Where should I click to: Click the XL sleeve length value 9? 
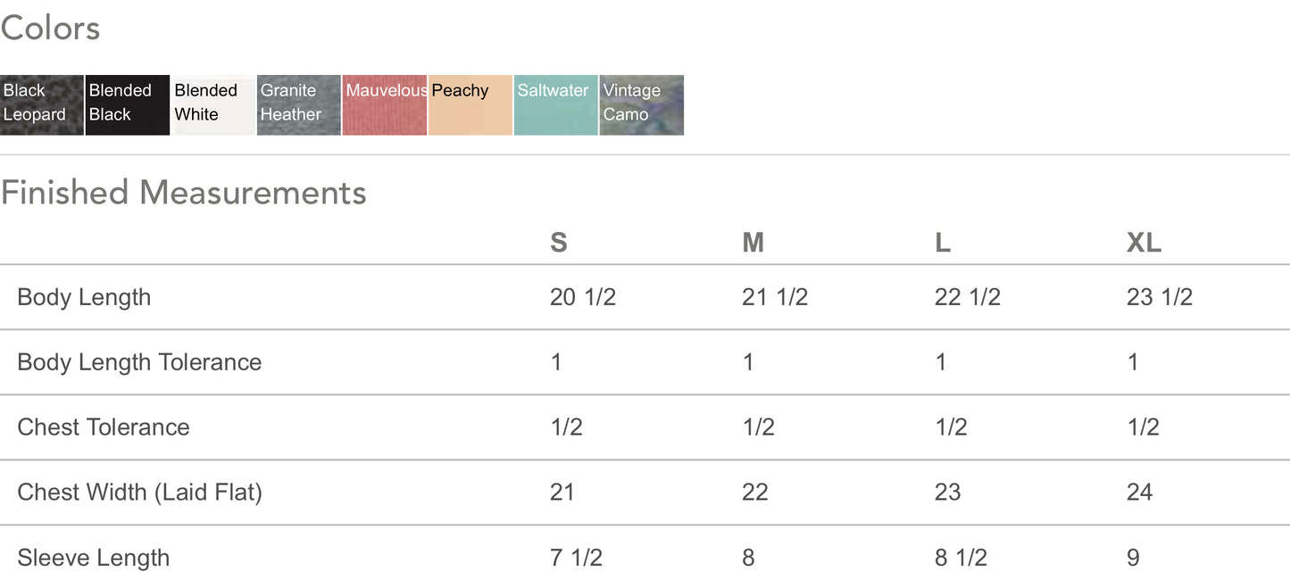click(x=1134, y=558)
